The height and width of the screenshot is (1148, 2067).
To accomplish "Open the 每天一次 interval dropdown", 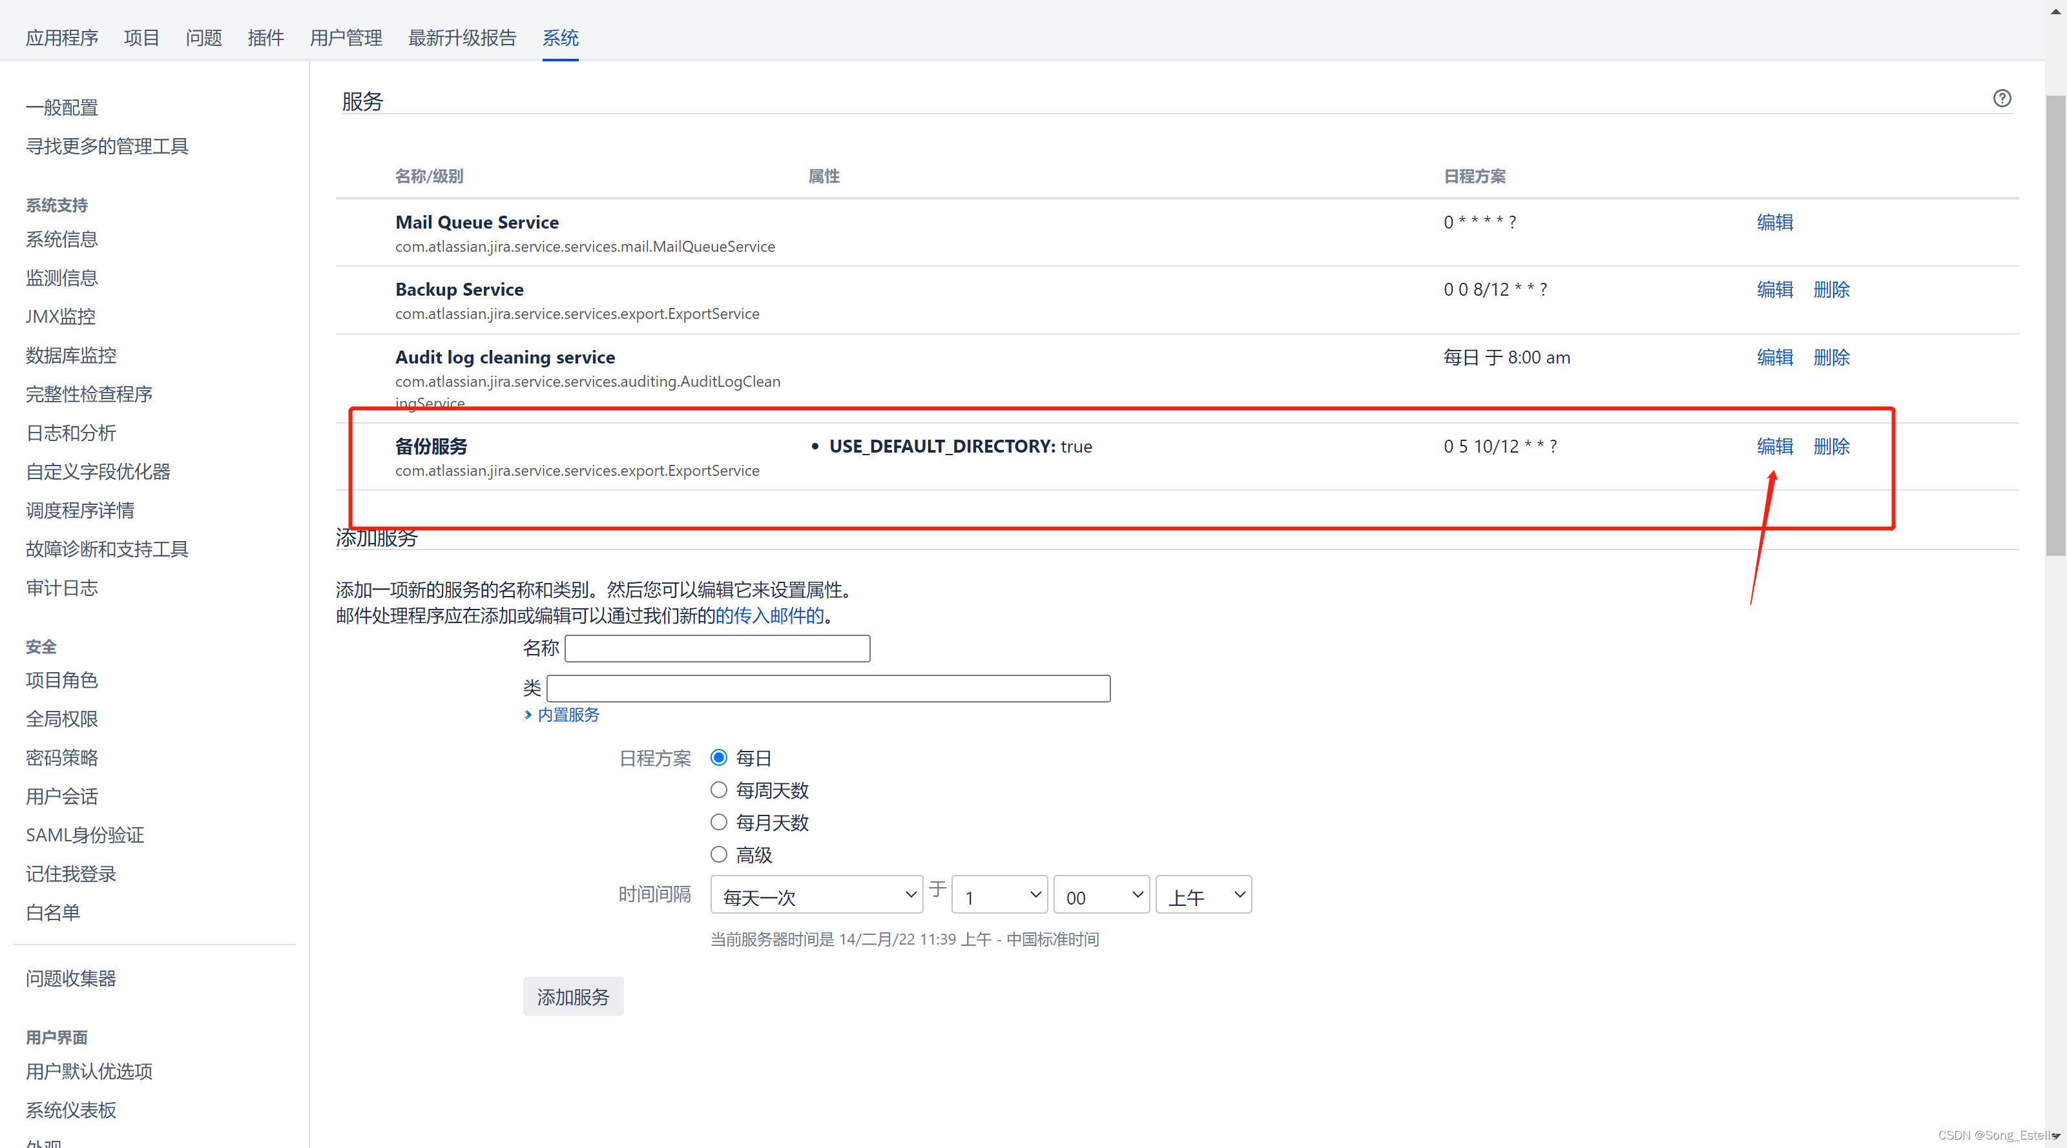I will [816, 894].
